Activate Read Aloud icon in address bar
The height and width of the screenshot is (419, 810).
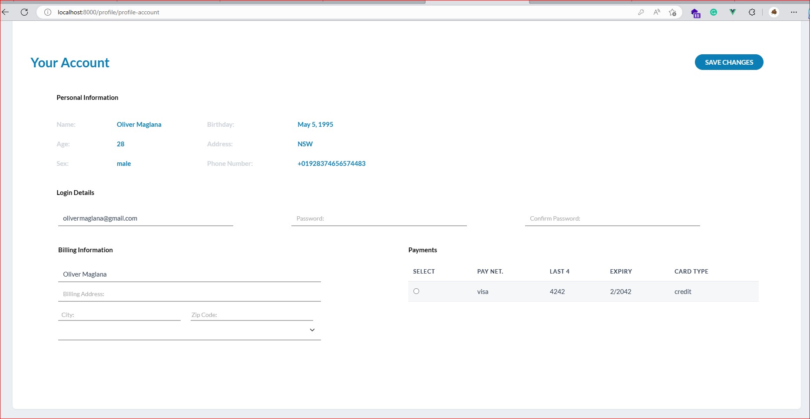pos(657,12)
